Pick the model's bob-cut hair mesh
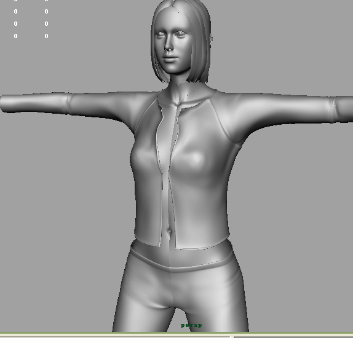This screenshot has width=353, height=338. pyautogui.click(x=181, y=41)
